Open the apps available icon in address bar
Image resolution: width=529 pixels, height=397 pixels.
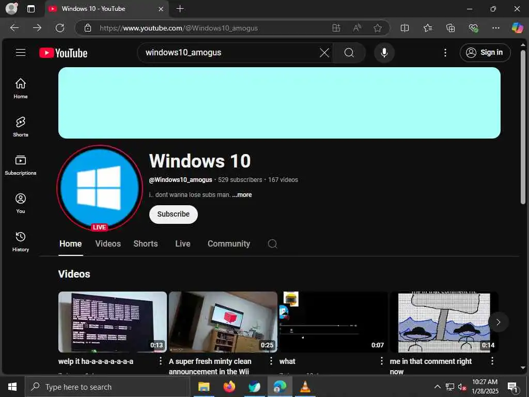[x=336, y=28]
